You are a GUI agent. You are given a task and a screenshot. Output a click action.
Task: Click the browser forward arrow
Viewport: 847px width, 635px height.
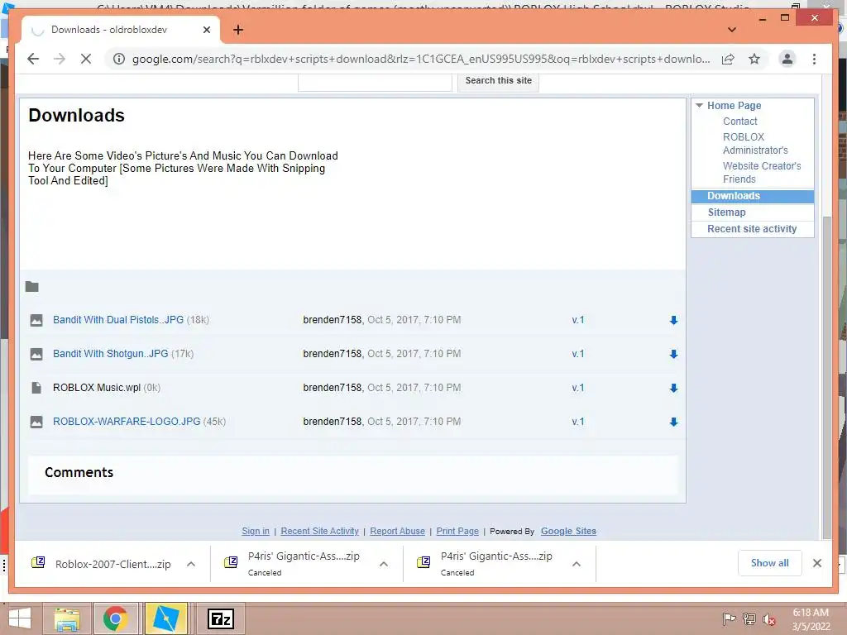pos(60,59)
